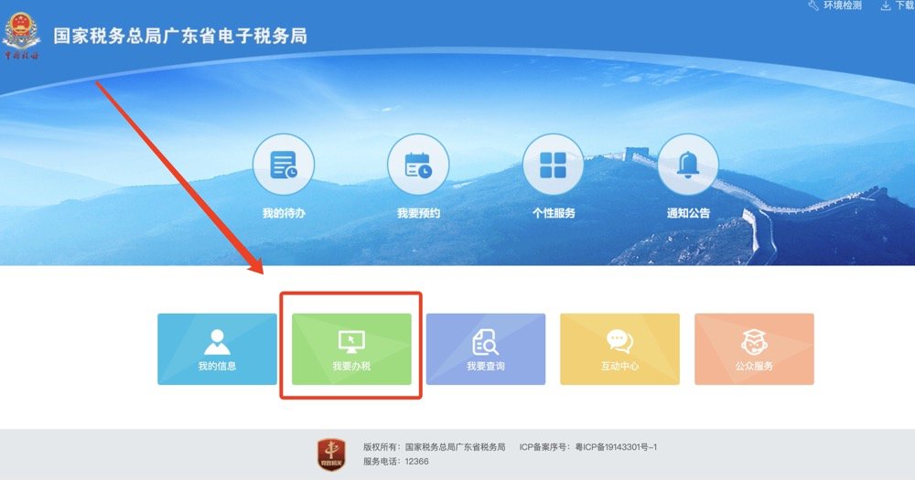Click the 我的待办 label text

[284, 213]
